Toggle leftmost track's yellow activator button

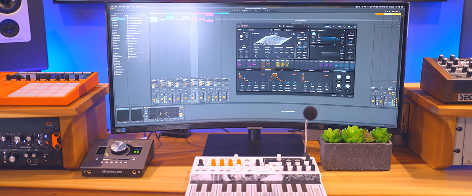154,100
